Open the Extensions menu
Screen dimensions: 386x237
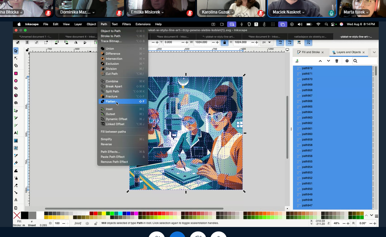click(143, 24)
